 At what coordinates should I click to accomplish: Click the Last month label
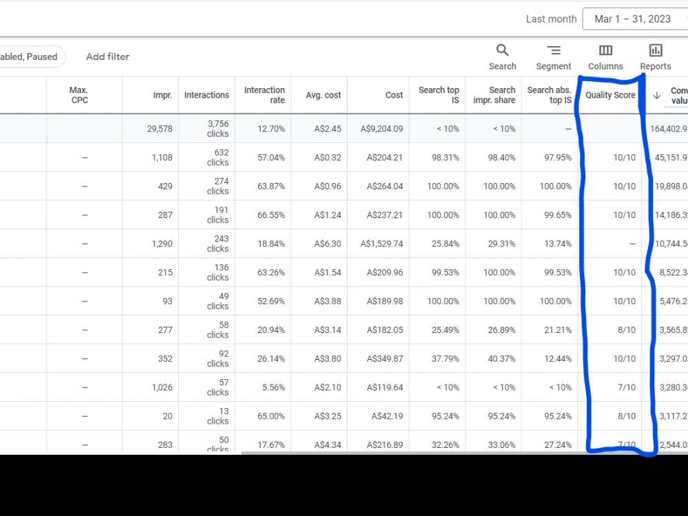tap(551, 19)
